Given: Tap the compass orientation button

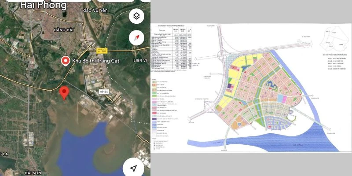Looking at the screenshot, I should [x=136, y=37].
